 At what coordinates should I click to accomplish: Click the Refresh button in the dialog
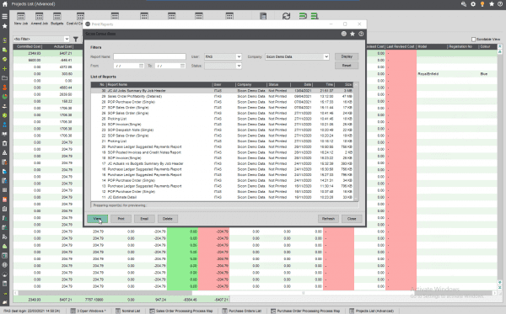328,219
